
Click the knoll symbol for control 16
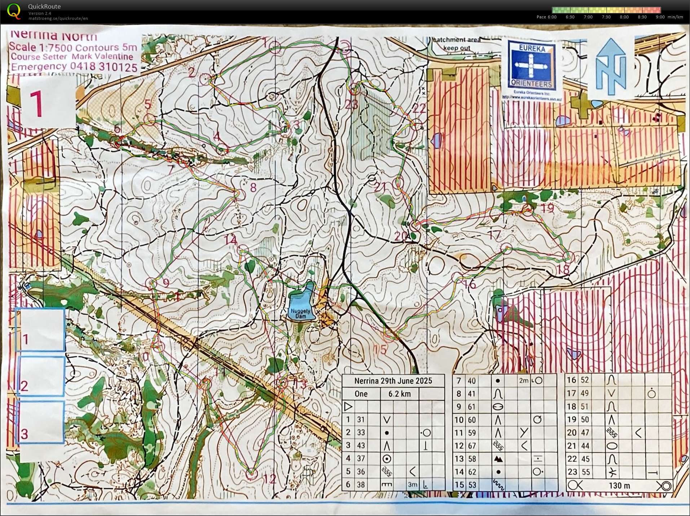[x=611, y=380]
